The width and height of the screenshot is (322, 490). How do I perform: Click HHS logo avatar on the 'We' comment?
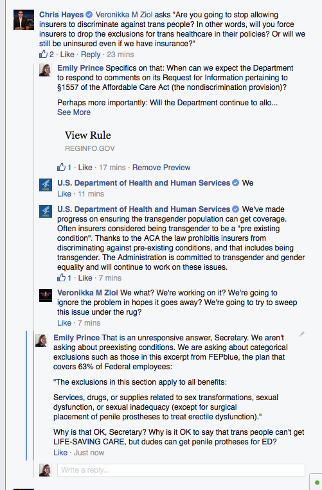pyautogui.click(x=46, y=185)
